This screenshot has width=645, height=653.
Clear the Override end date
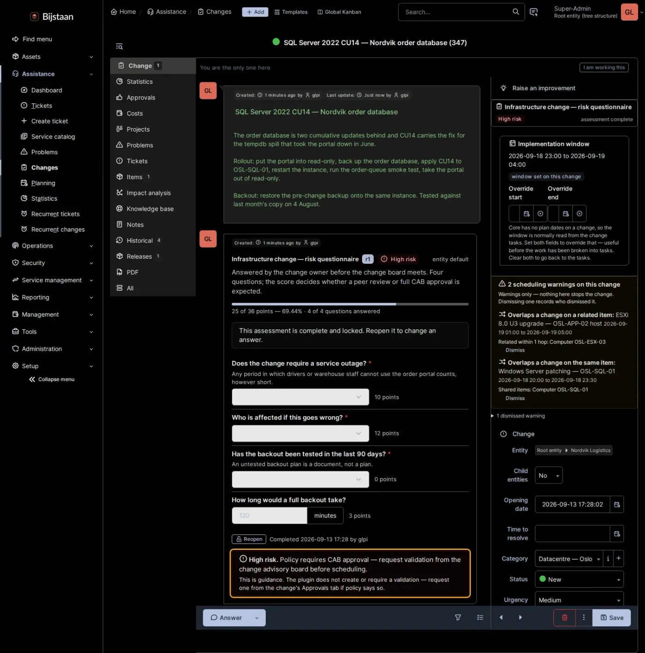[x=580, y=214]
